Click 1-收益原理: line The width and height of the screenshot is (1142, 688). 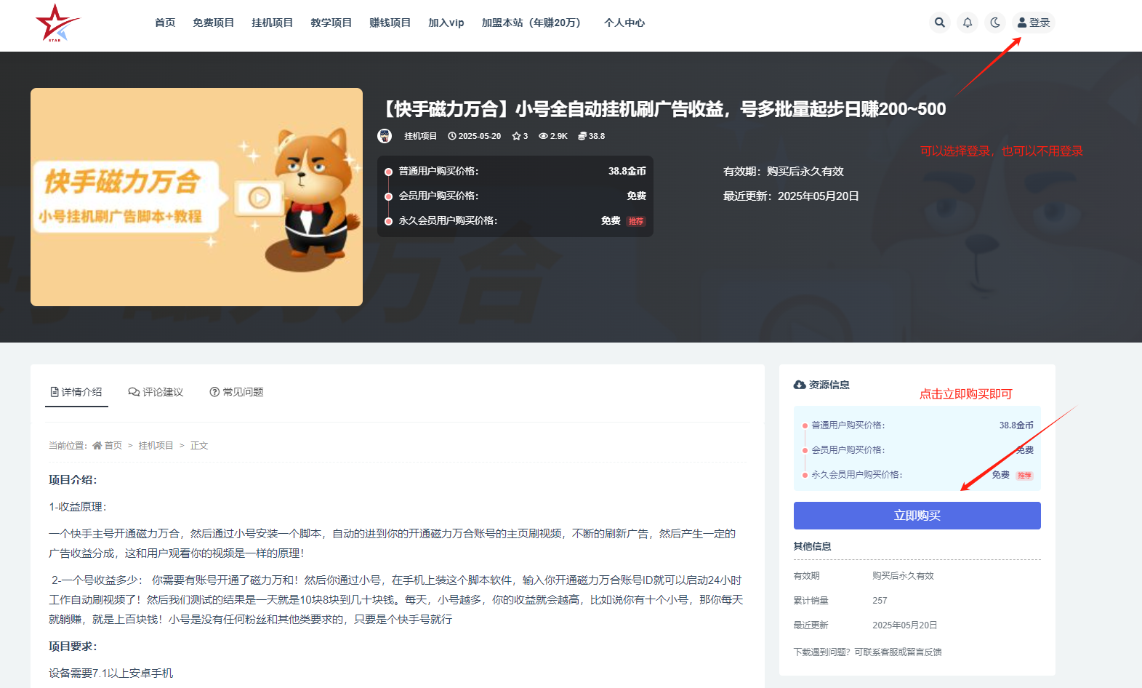[x=78, y=506]
